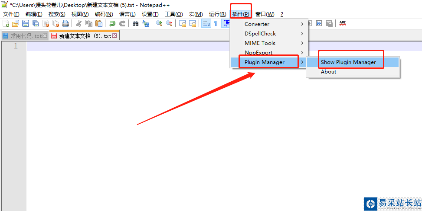422x211 pixels.
Task: Close the 新建文本文档 (5).txt tab
Action: 114,36
